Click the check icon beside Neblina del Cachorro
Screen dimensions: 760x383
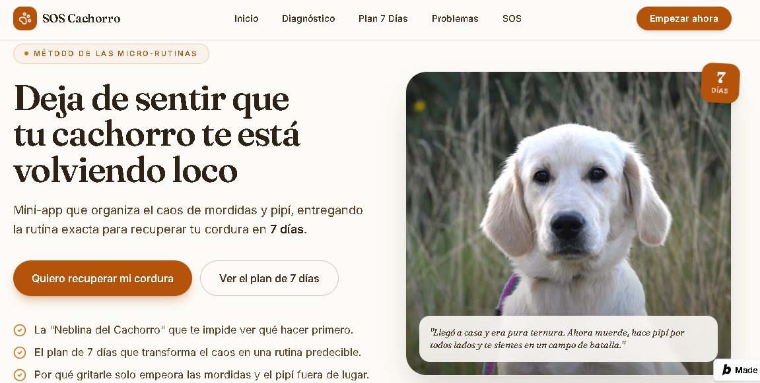pos(19,330)
